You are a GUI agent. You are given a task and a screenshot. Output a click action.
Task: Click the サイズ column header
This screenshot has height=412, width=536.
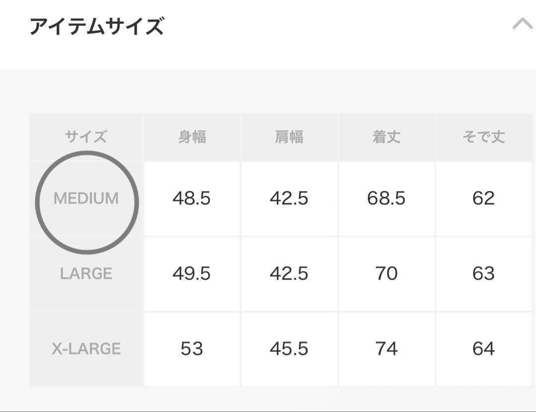click(x=86, y=137)
